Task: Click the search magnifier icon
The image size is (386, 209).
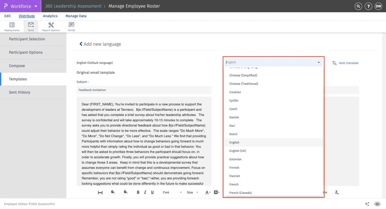Action: click(358, 6)
